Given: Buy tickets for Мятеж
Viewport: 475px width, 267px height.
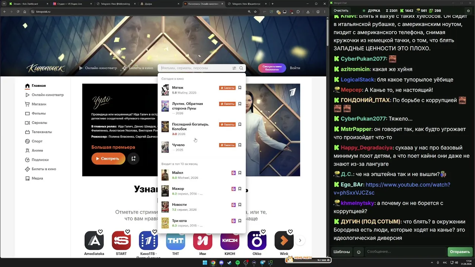Looking at the screenshot, I should 227,88.
